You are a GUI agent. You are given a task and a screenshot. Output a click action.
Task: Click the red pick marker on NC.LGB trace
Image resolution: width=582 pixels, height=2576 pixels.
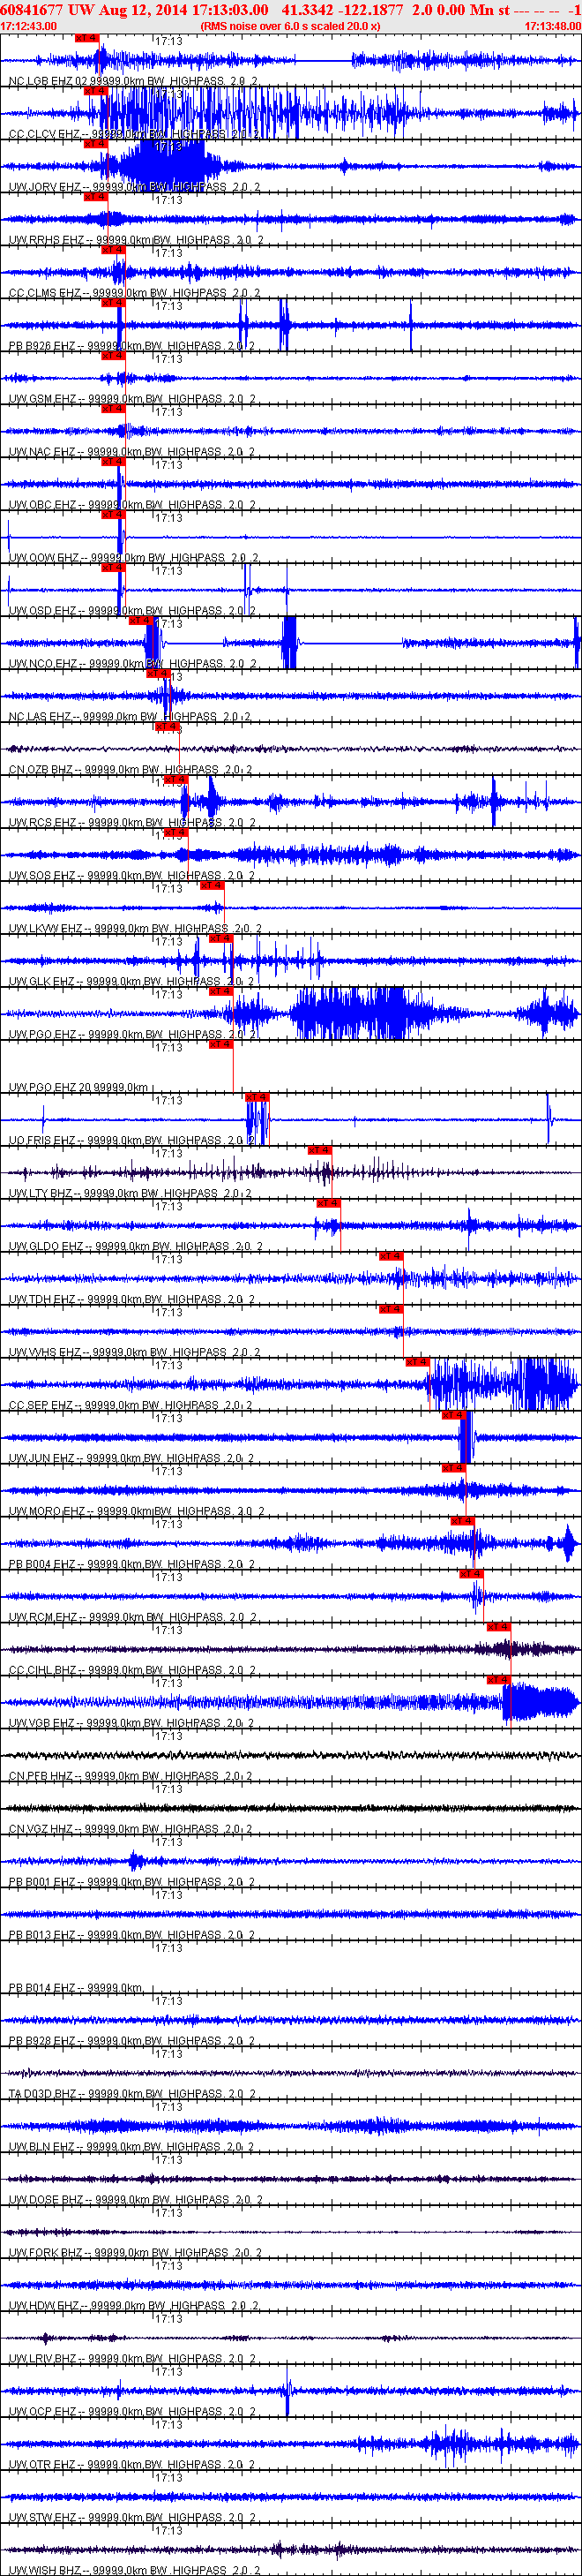click(x=86, y=38)
